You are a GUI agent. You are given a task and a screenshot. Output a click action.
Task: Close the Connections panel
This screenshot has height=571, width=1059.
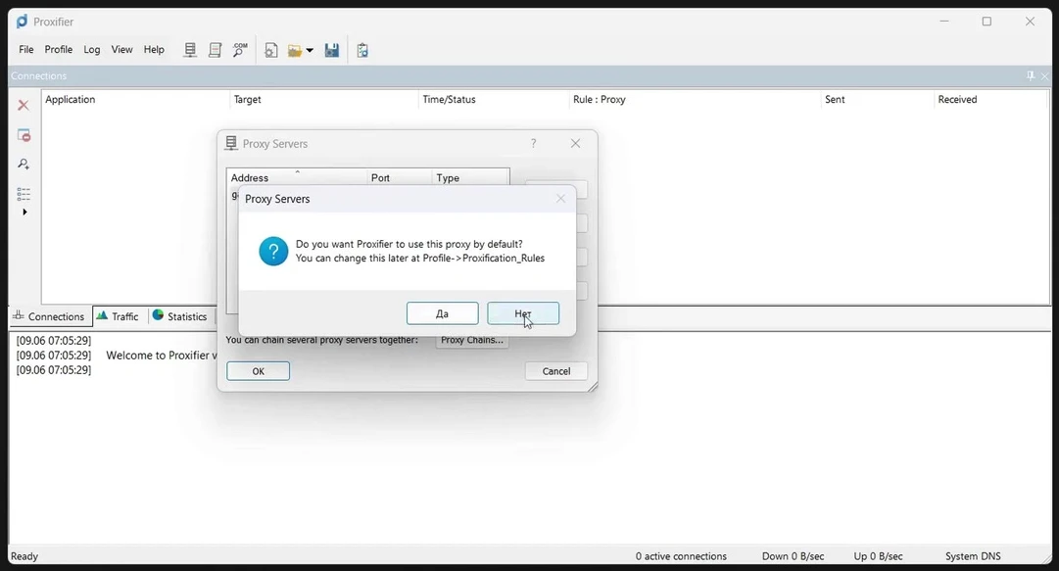[1045, 76]
